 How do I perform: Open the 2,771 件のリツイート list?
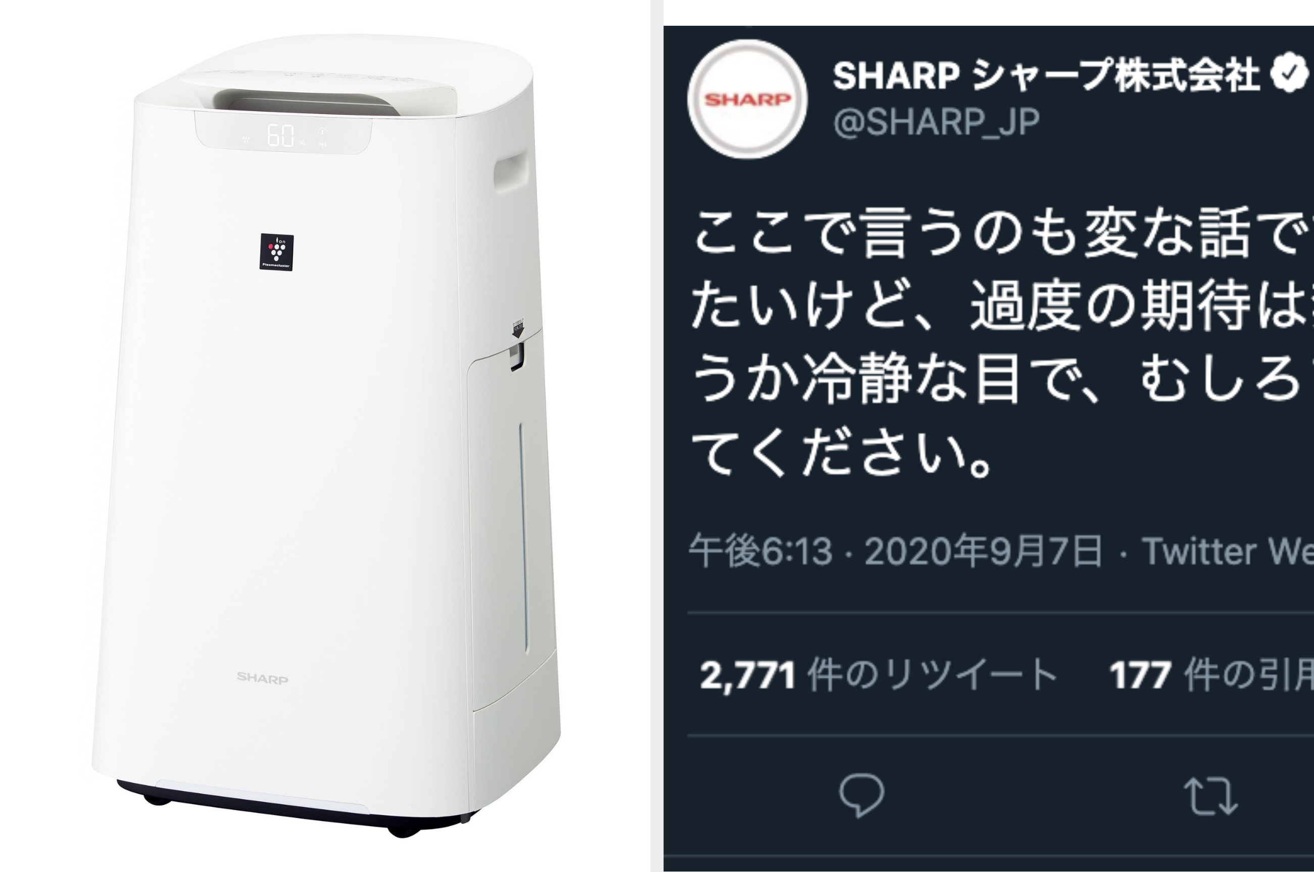(879, 676)
